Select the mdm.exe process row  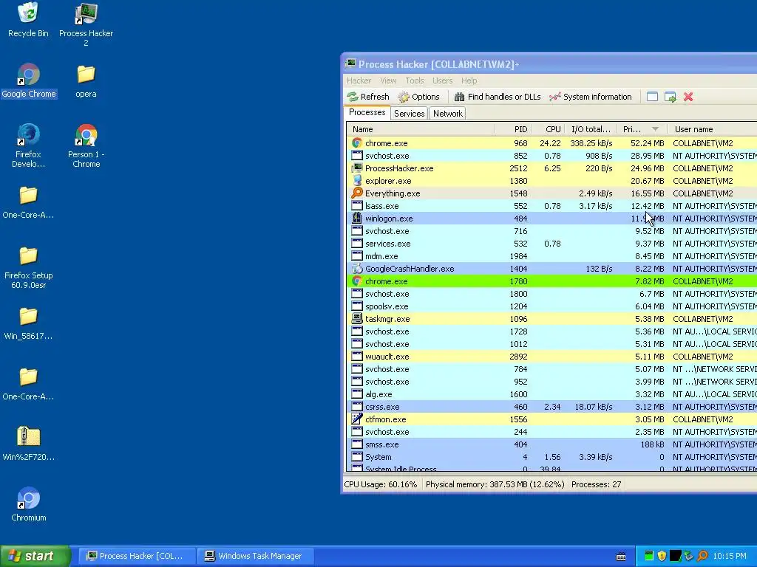(x=551, y=256)
